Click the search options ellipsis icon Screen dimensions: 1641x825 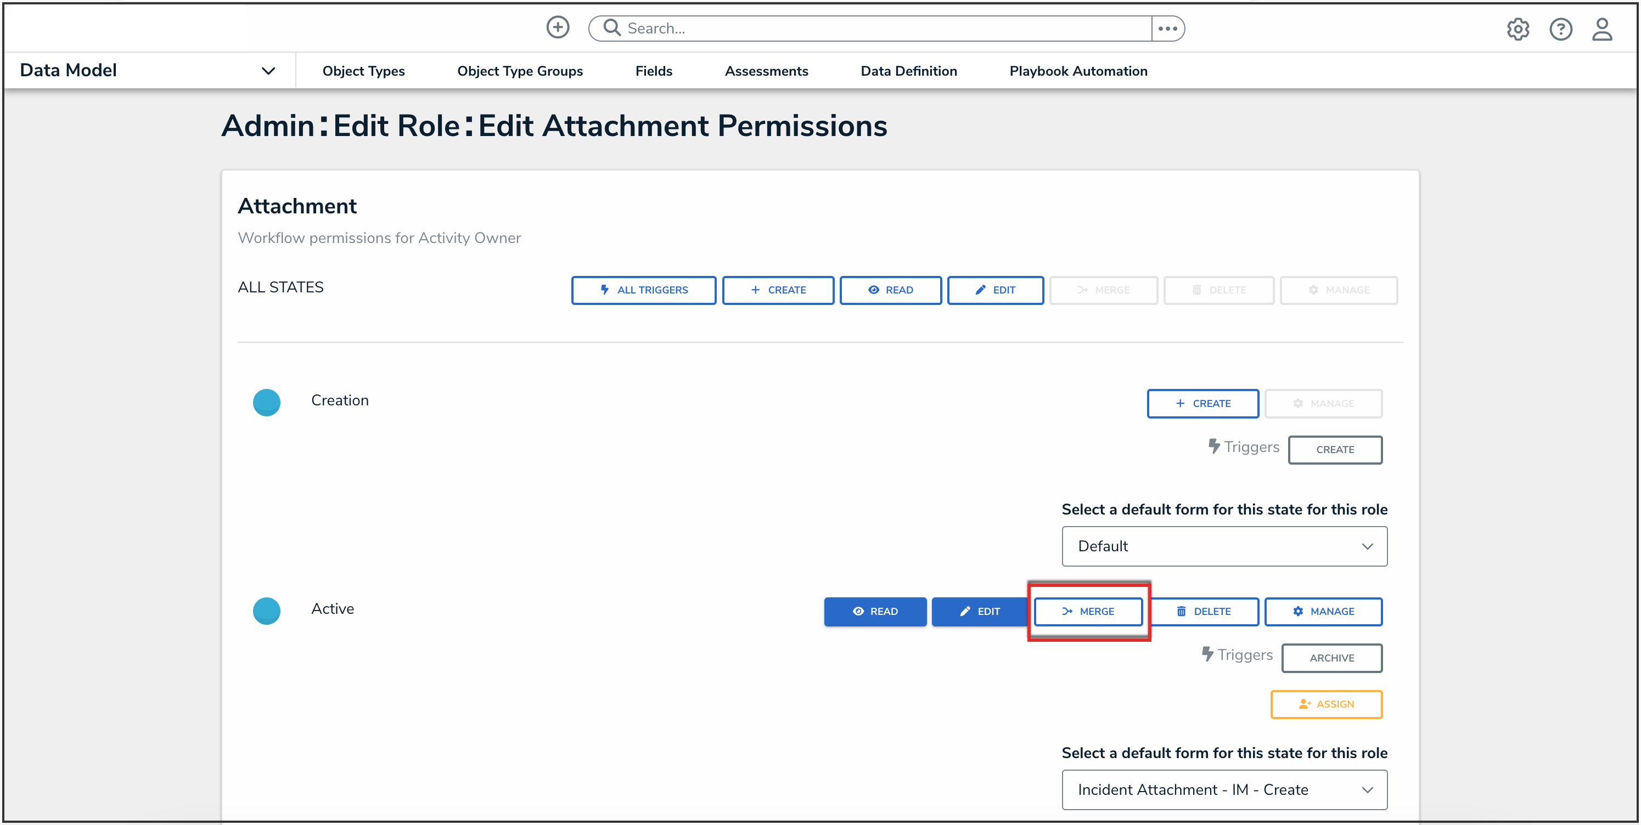1167,29
